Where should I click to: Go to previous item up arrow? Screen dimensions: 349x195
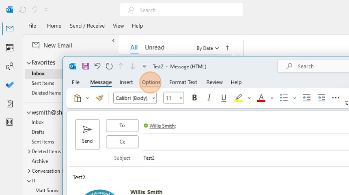[121, 66]
